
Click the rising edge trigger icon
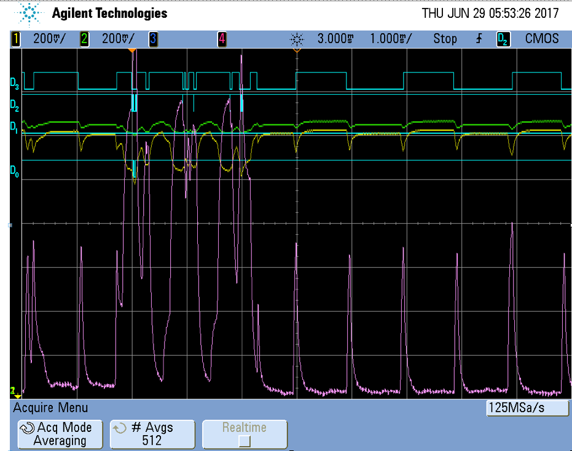coord(479,38)
